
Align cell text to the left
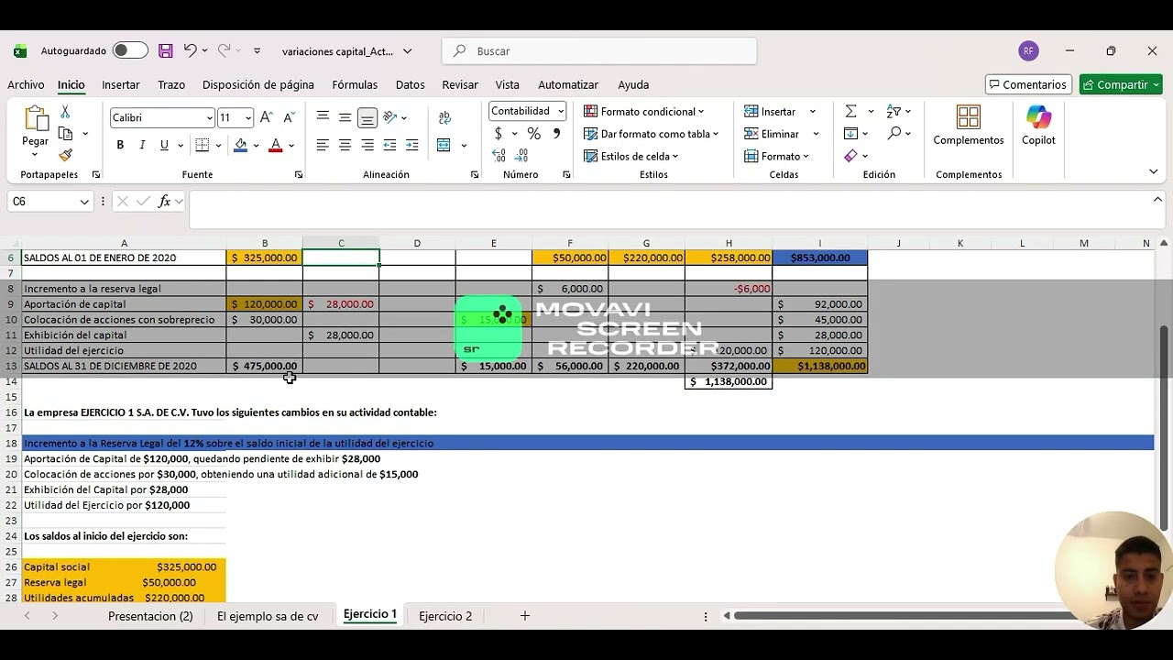[x=323, y=145]
